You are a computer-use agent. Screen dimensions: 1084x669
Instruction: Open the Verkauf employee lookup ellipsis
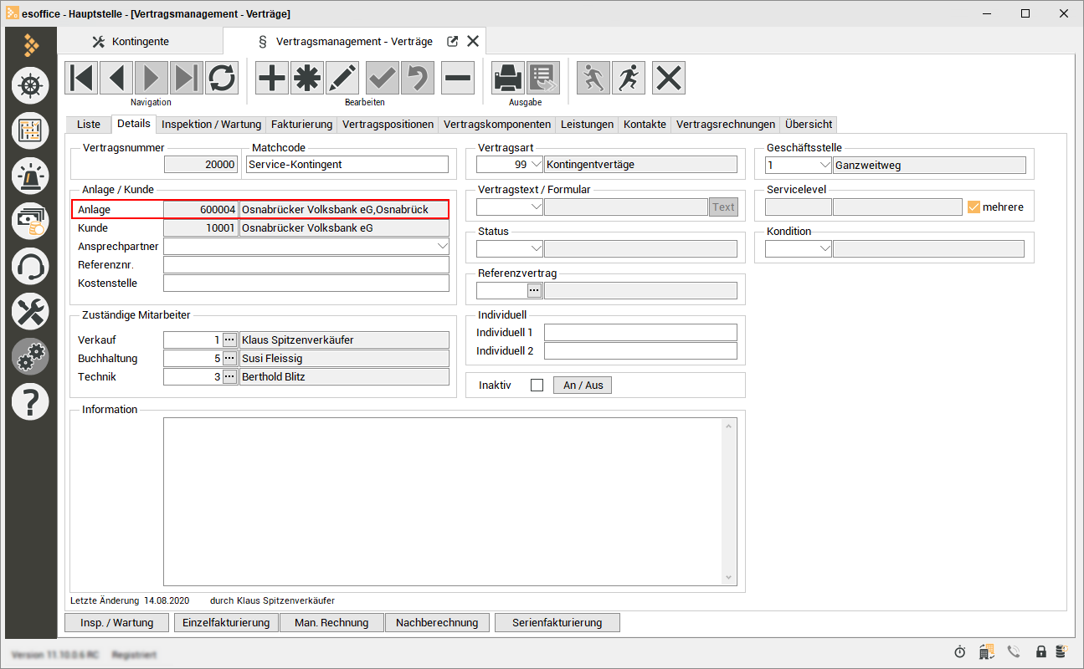pos(229,340)
